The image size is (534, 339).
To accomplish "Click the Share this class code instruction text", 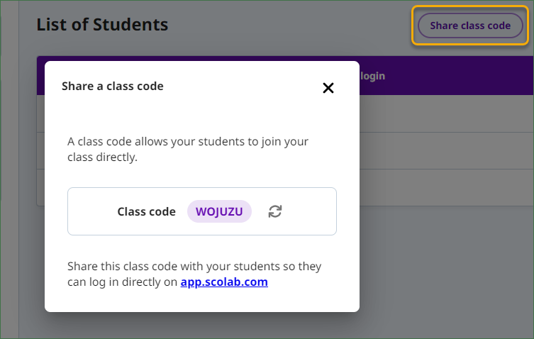I will pos(194,274).
